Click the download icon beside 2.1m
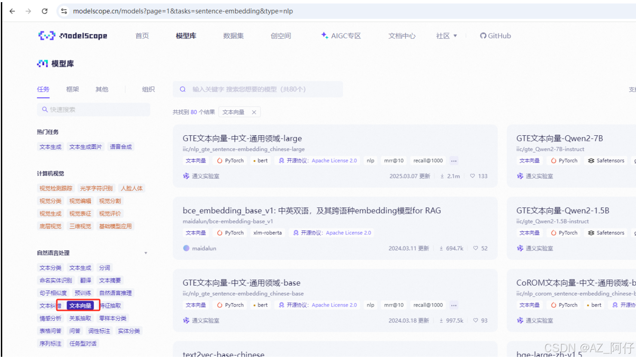Image resolution: width=636 pixels, height=359 pixels. click(x=442, y=176)
